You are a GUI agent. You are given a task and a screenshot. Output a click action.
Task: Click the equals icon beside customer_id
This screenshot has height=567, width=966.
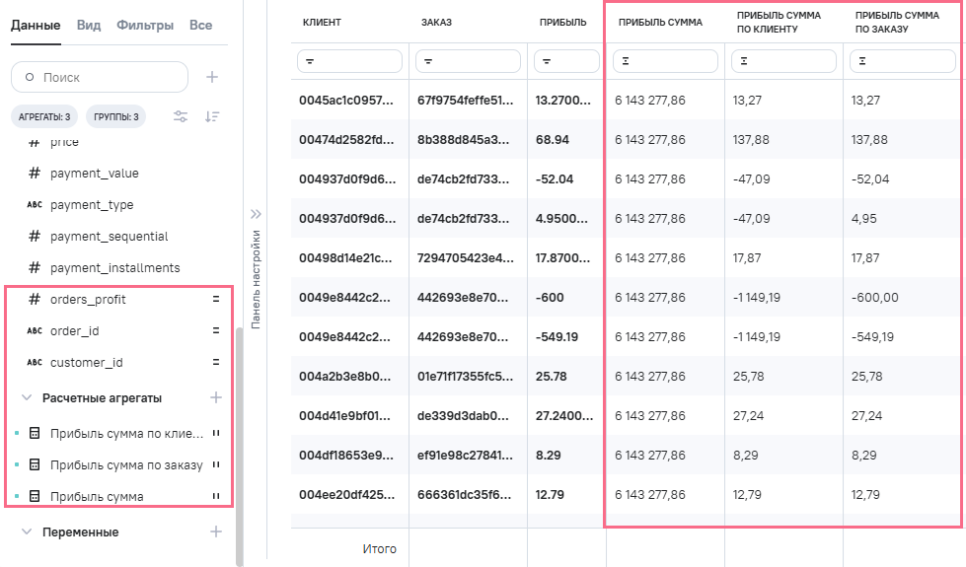coord(215,362)
